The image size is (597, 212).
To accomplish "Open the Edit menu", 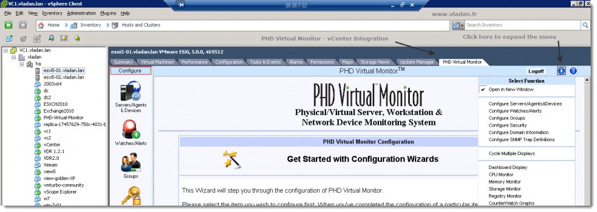I will [x=19, y=13].
